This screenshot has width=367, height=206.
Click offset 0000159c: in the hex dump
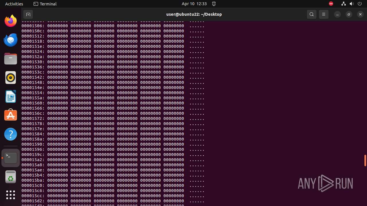tap(33, 154)
